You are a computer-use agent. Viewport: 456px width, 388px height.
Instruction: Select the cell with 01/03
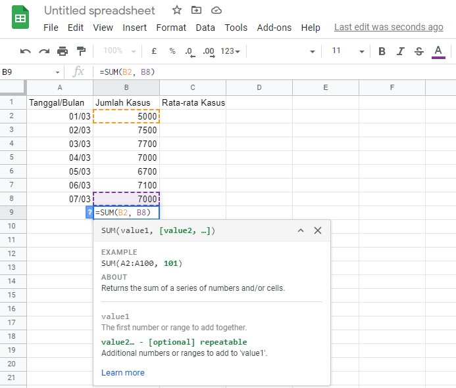click(x=60, y=116)
